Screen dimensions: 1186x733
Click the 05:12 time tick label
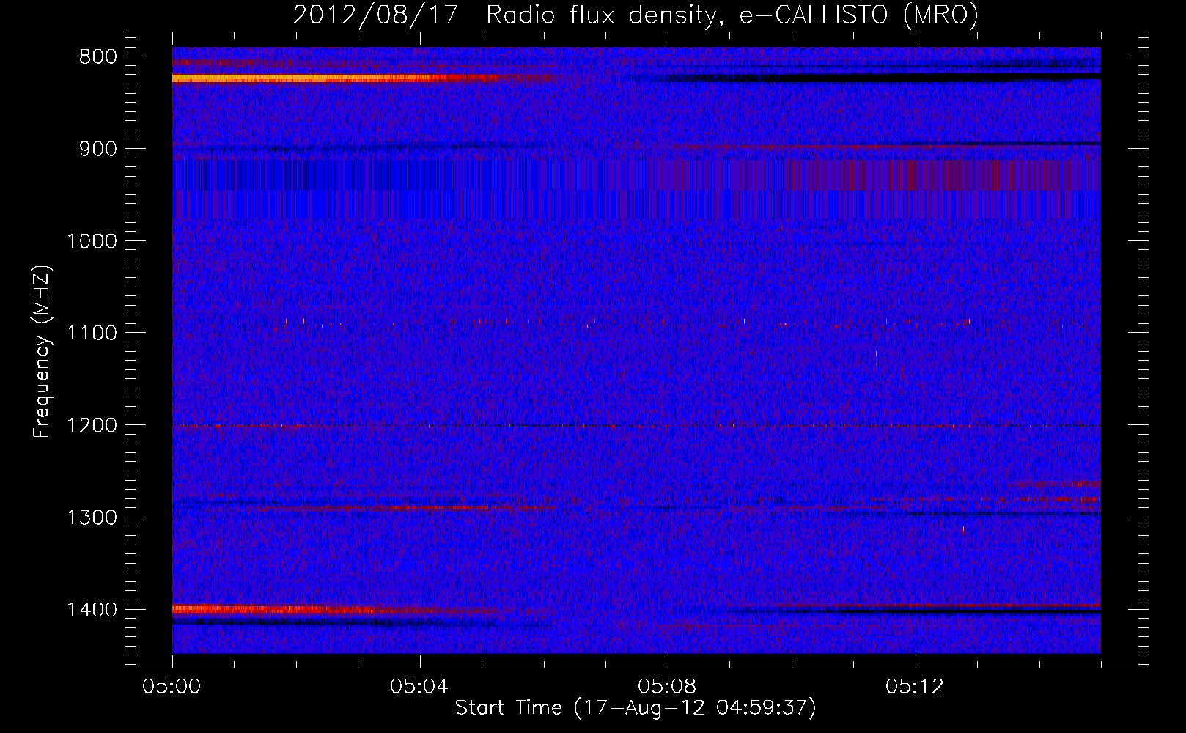[915, 687]
